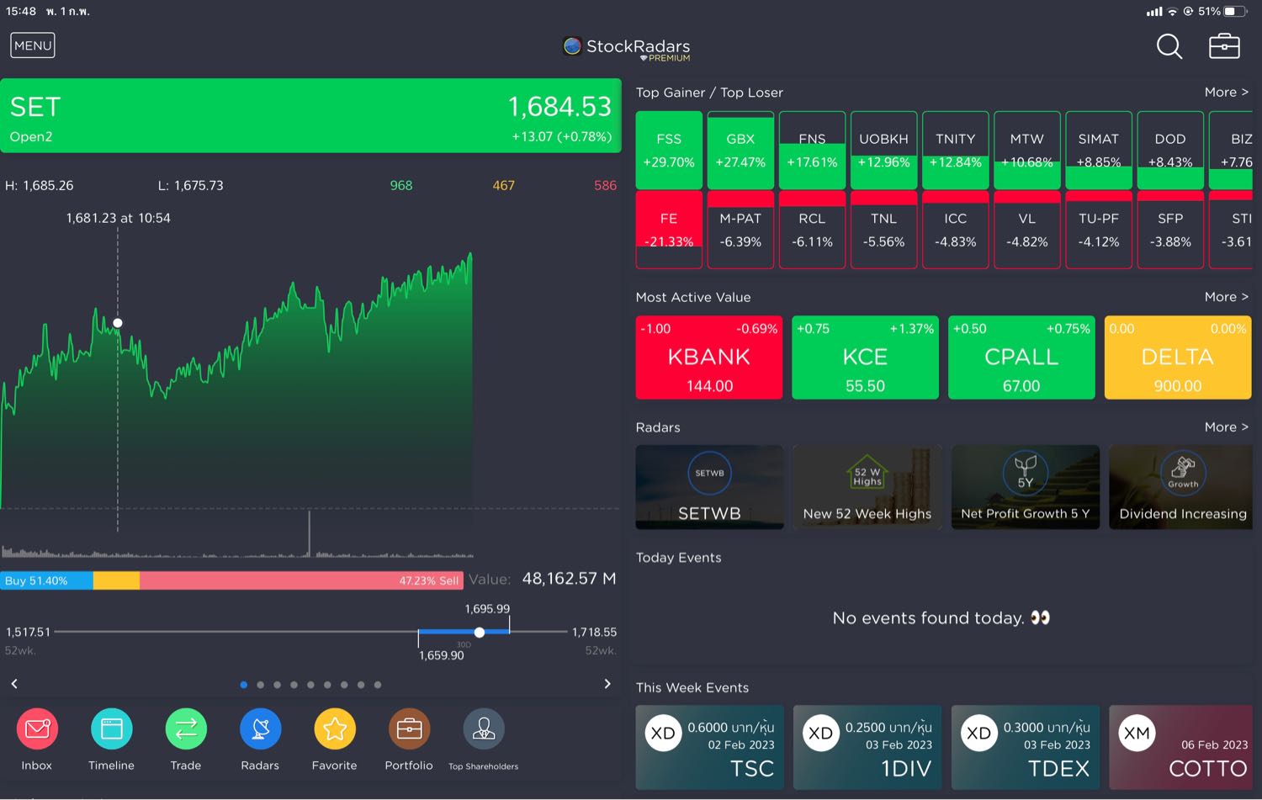Click the Buy 51.40% bar segment

pos(46,580)
